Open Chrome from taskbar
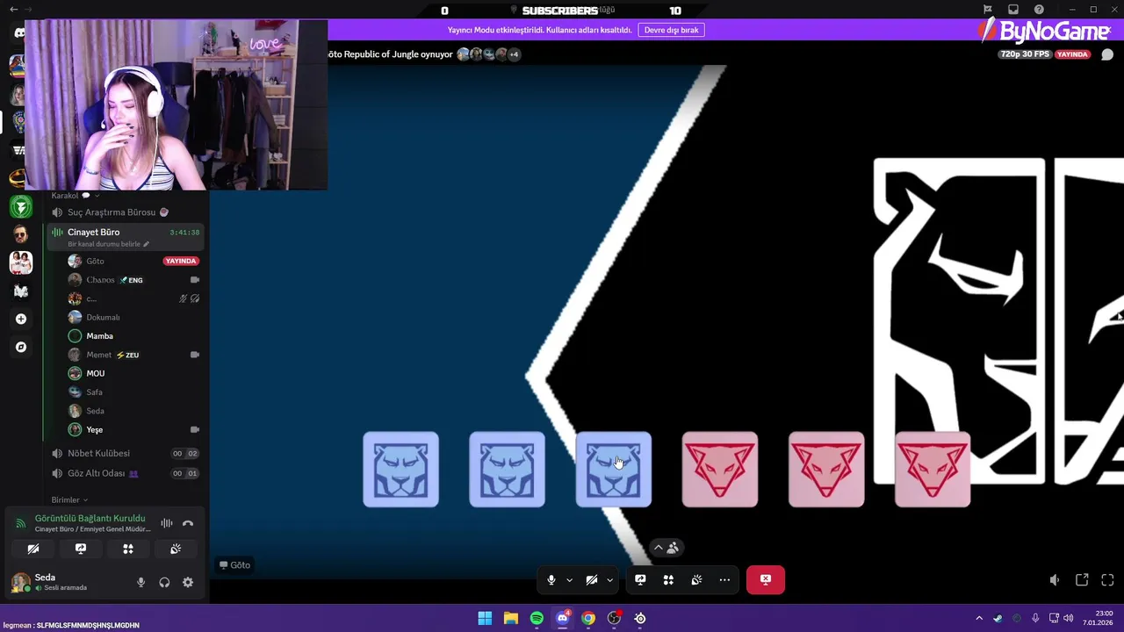The width and height of the screenshot is (1124, 632). coord(588,618)
